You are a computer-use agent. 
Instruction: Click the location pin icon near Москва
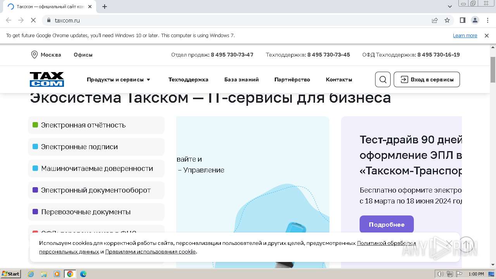coord(34,55)
